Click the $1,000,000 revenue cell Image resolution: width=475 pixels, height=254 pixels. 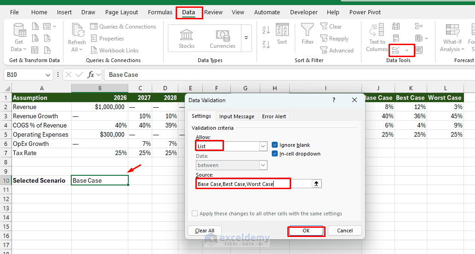coord(100,107)
